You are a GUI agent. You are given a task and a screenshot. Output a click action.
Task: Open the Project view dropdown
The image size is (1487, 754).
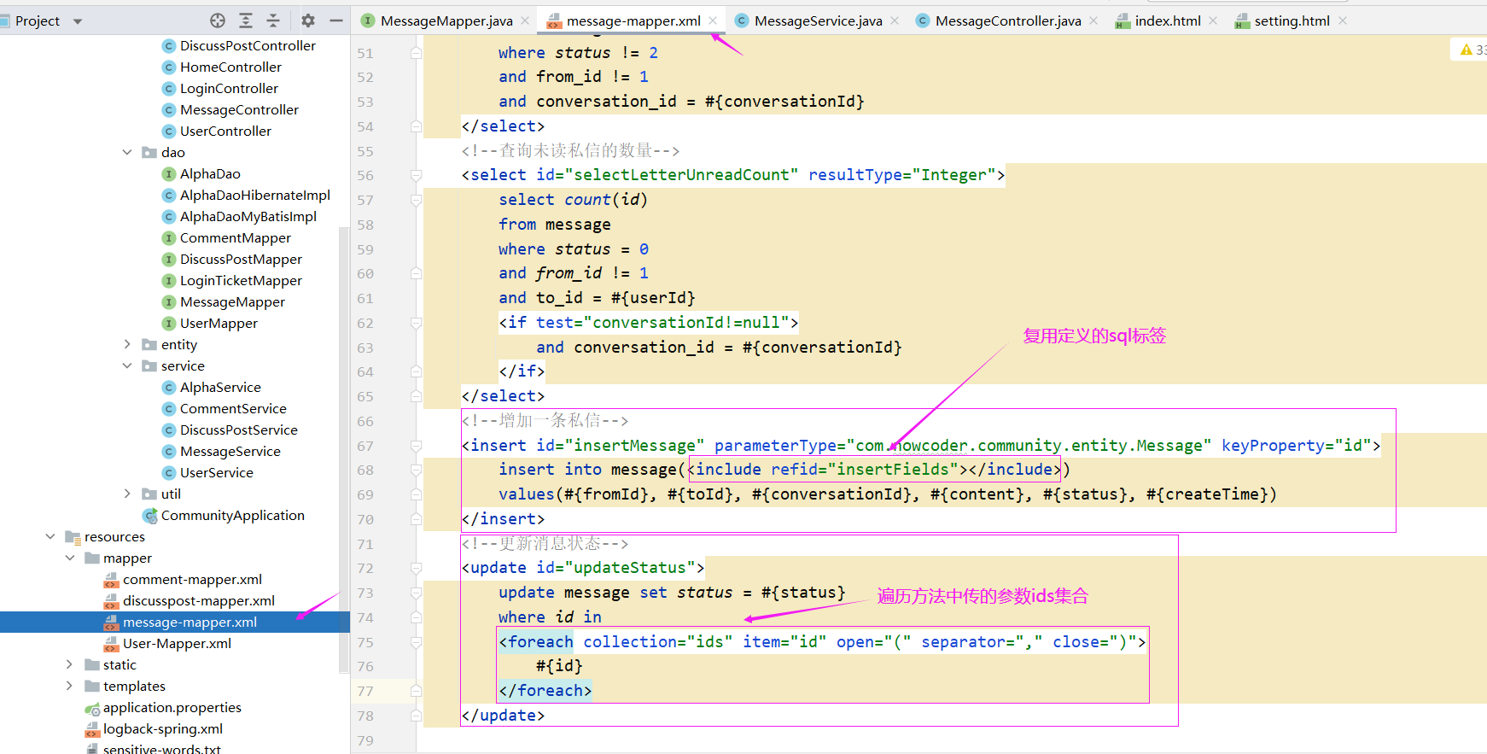(x=78, y=21)
